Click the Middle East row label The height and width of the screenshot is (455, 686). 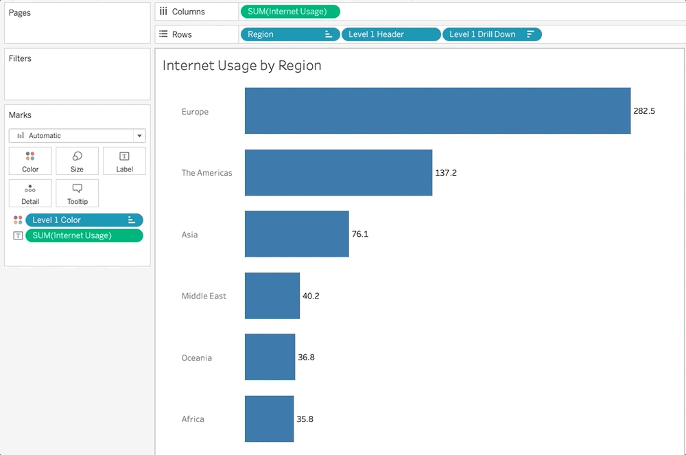204,296
